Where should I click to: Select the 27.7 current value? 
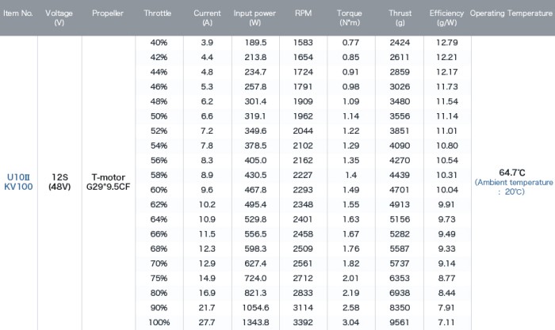(x=207, y=322)
